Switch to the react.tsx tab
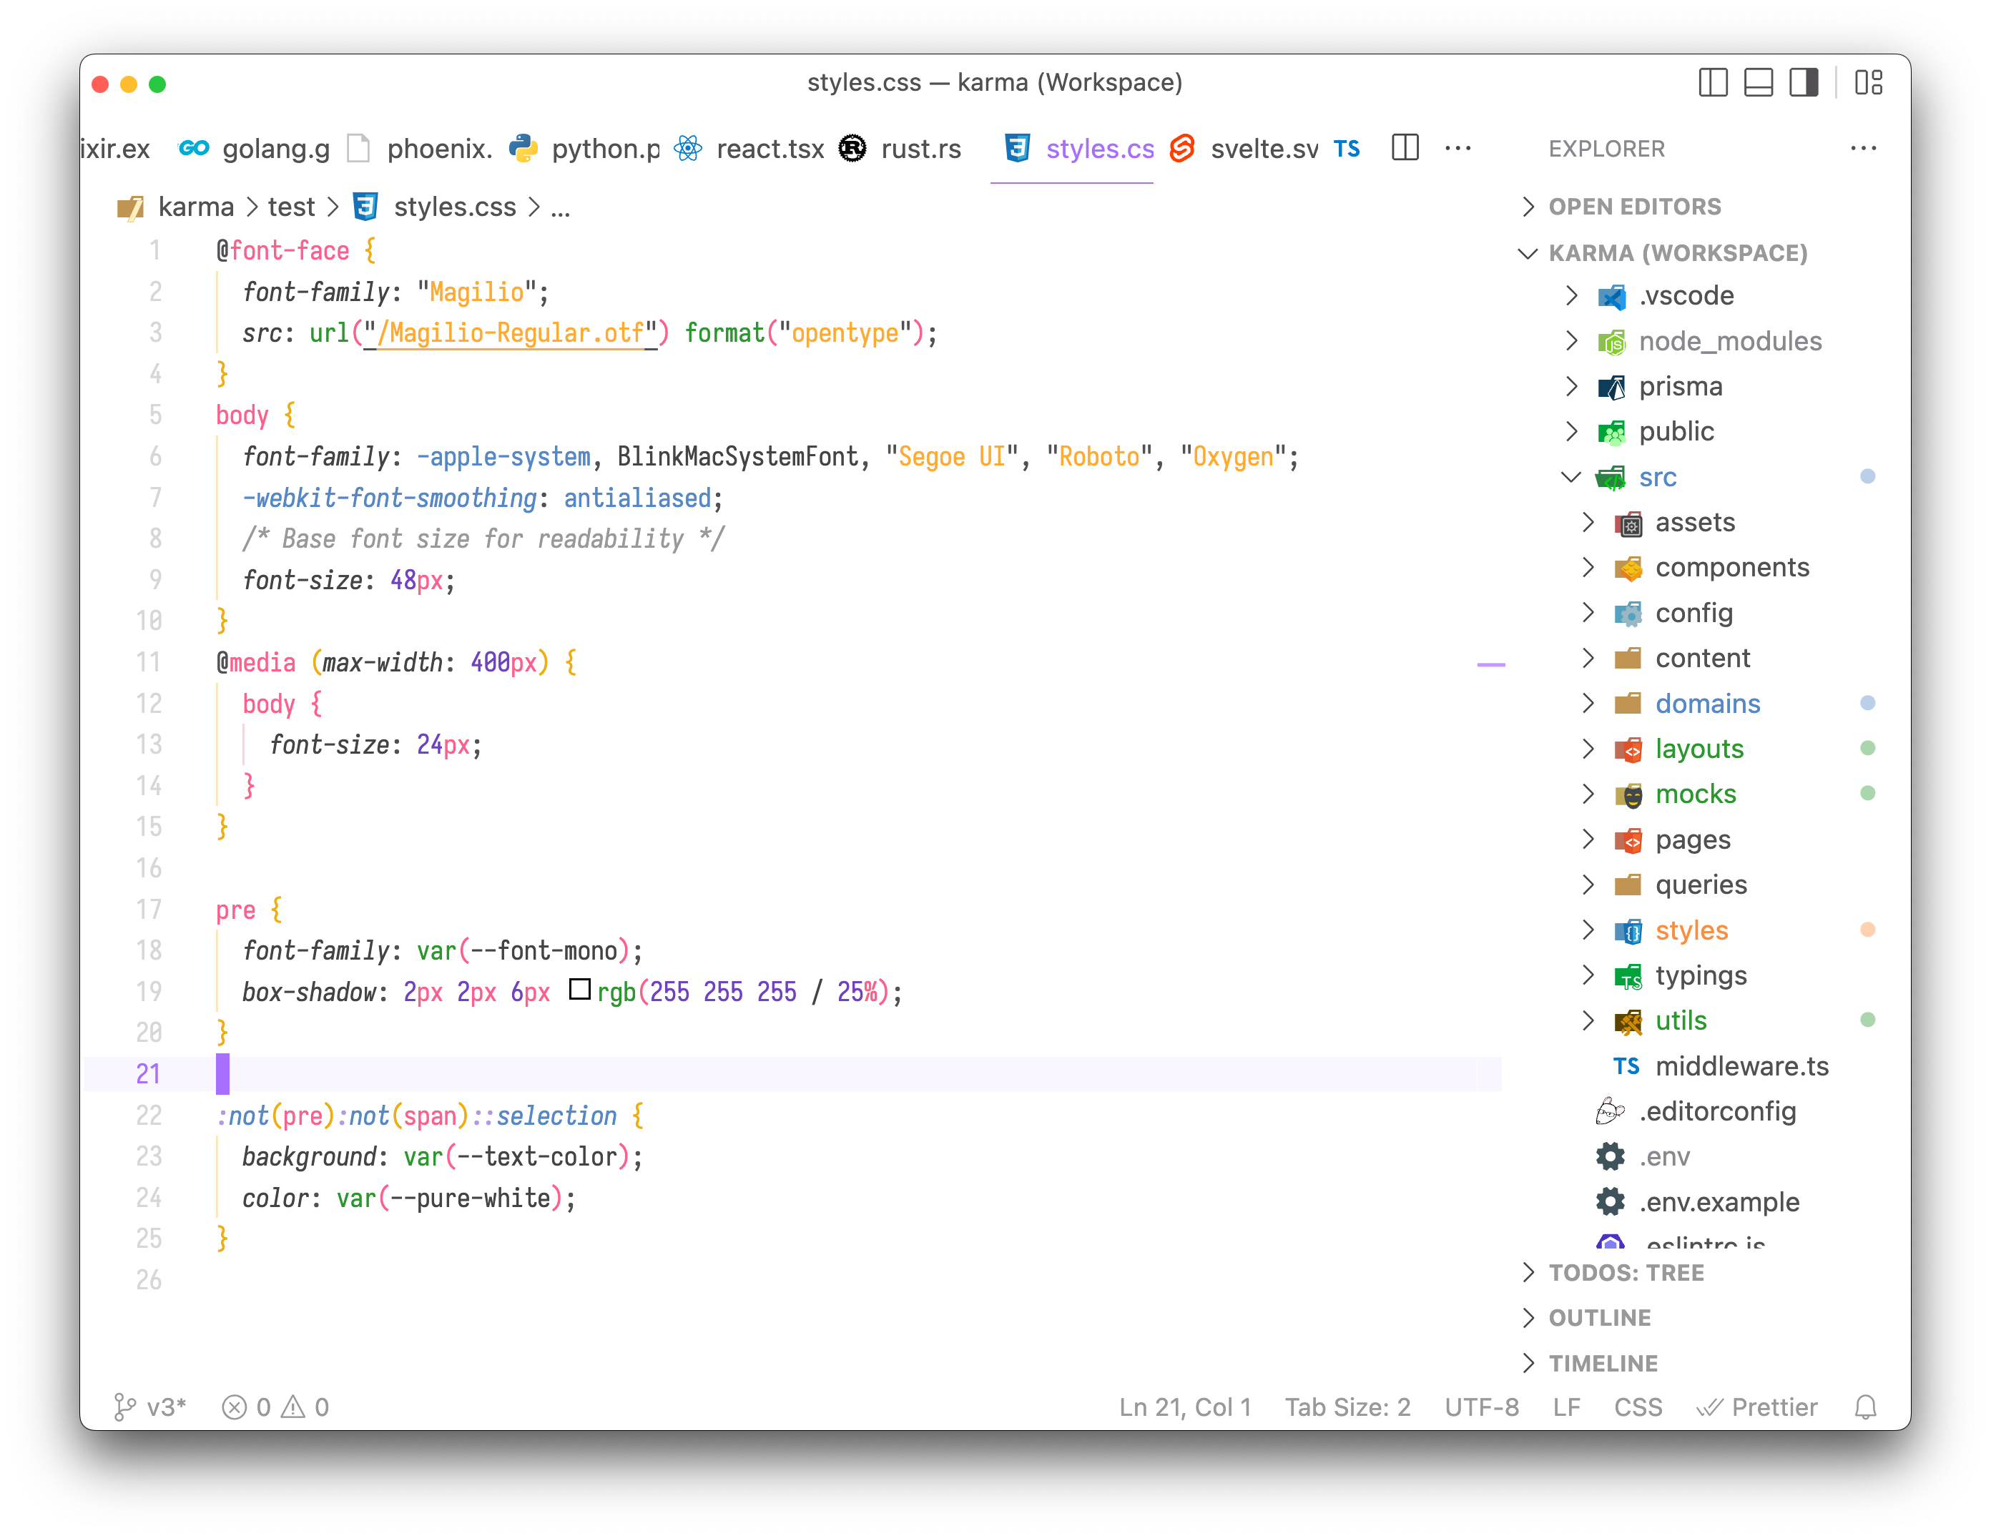This screenshot has width=1991, height=1536. [x=770, y=149]
